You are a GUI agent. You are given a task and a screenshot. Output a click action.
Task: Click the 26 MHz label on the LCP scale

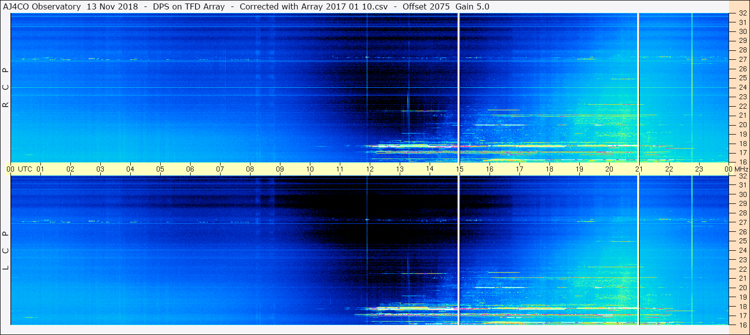(743, 232)
